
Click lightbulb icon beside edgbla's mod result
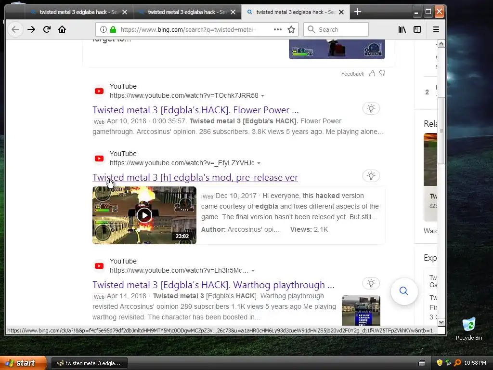click(371, 176)
